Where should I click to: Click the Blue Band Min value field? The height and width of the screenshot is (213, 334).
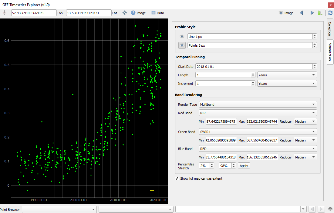coord(221,157)
